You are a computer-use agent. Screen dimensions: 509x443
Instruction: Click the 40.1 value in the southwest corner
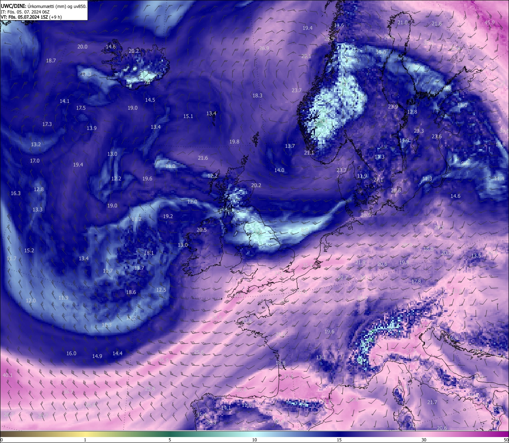8,375
